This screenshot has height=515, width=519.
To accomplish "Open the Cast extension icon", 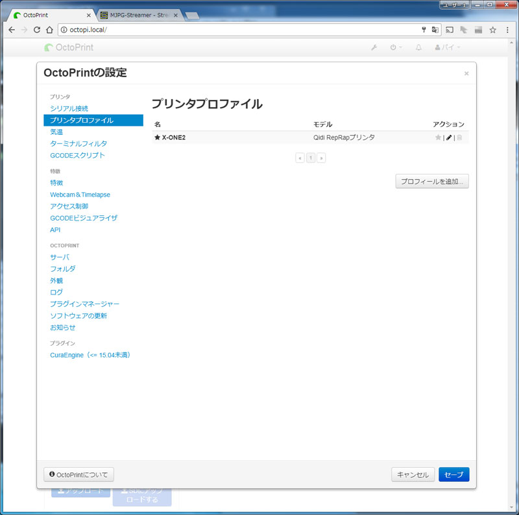I will [450, 30].
